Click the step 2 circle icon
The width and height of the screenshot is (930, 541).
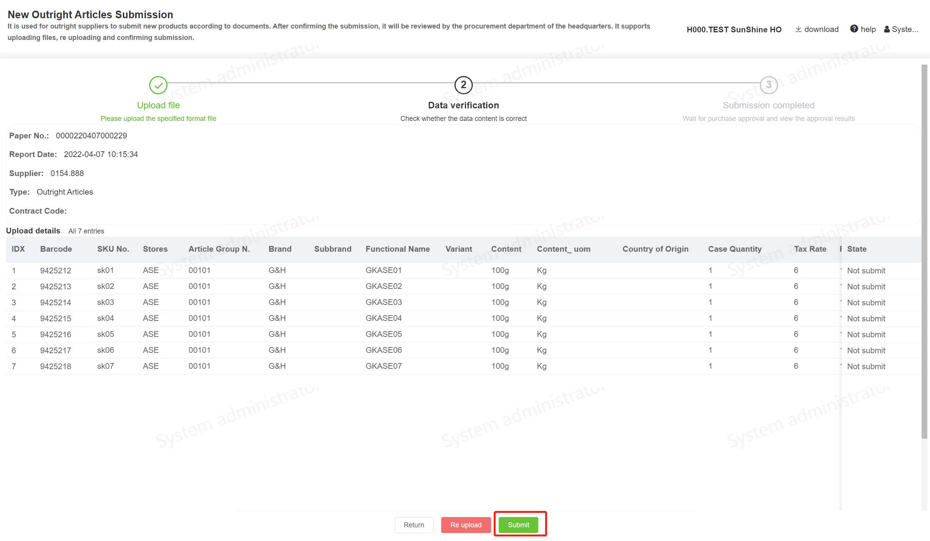tap(463, 85)
